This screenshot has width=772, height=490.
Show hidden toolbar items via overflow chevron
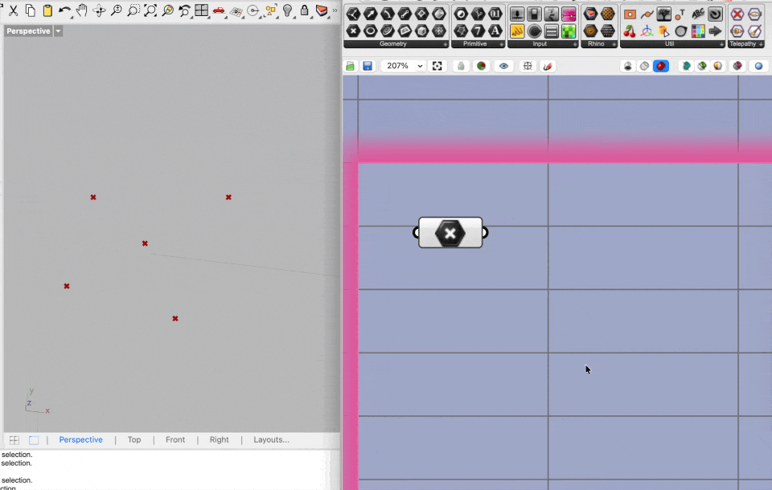pos(335,10)
